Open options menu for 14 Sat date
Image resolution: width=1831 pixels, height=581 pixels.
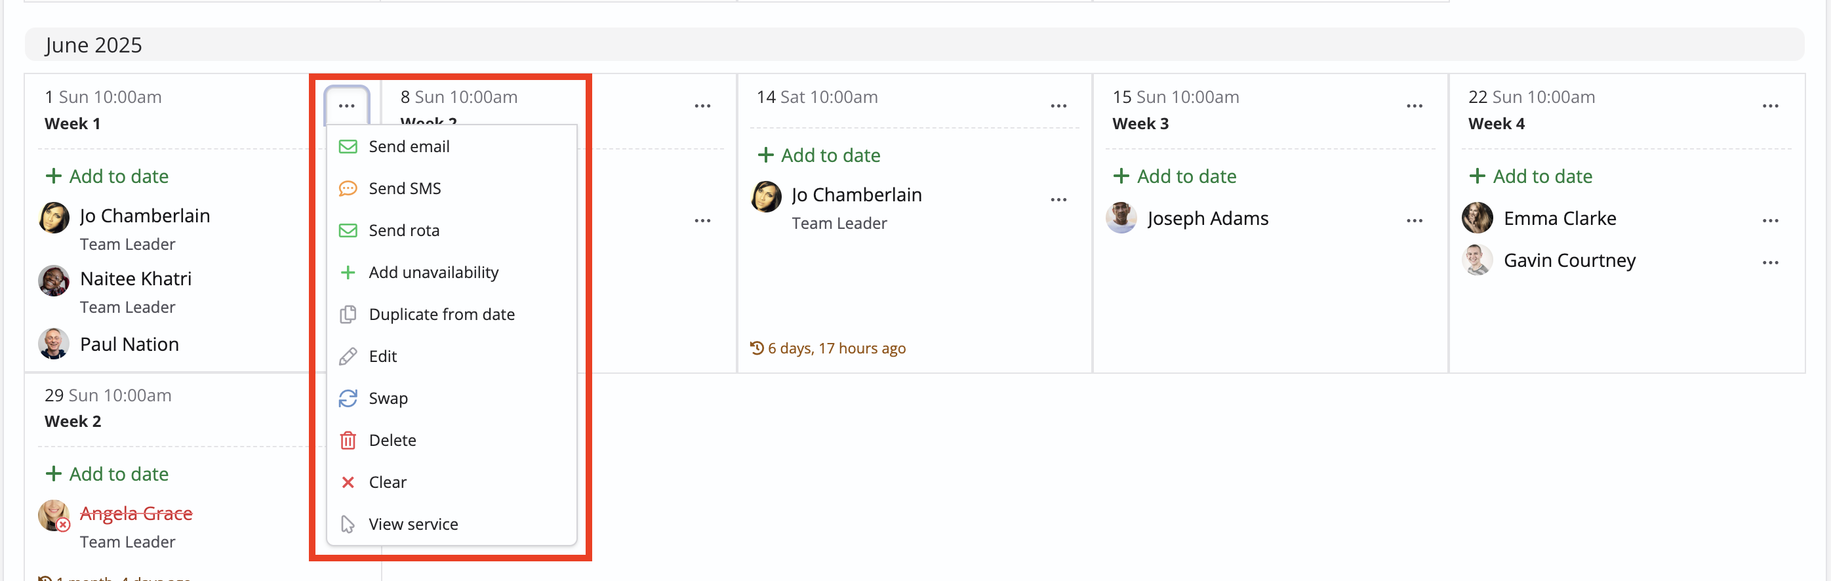click(1058, 106)
